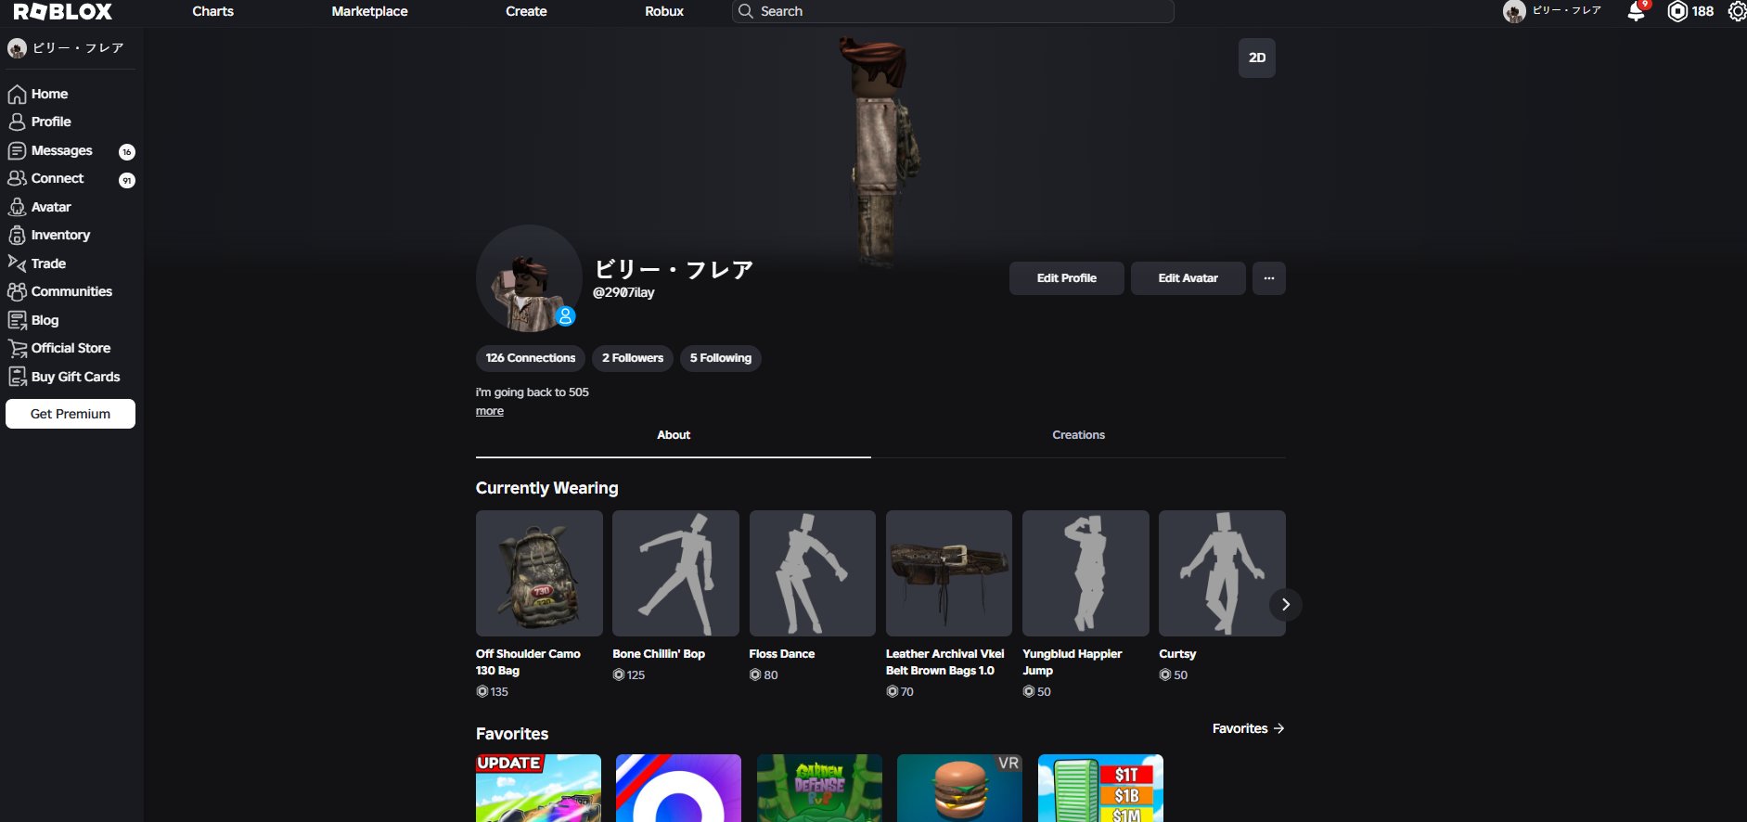1747x822 pixels.
Task: Click the Search input field
Action: pyautogui.click(x=956, y=11)
